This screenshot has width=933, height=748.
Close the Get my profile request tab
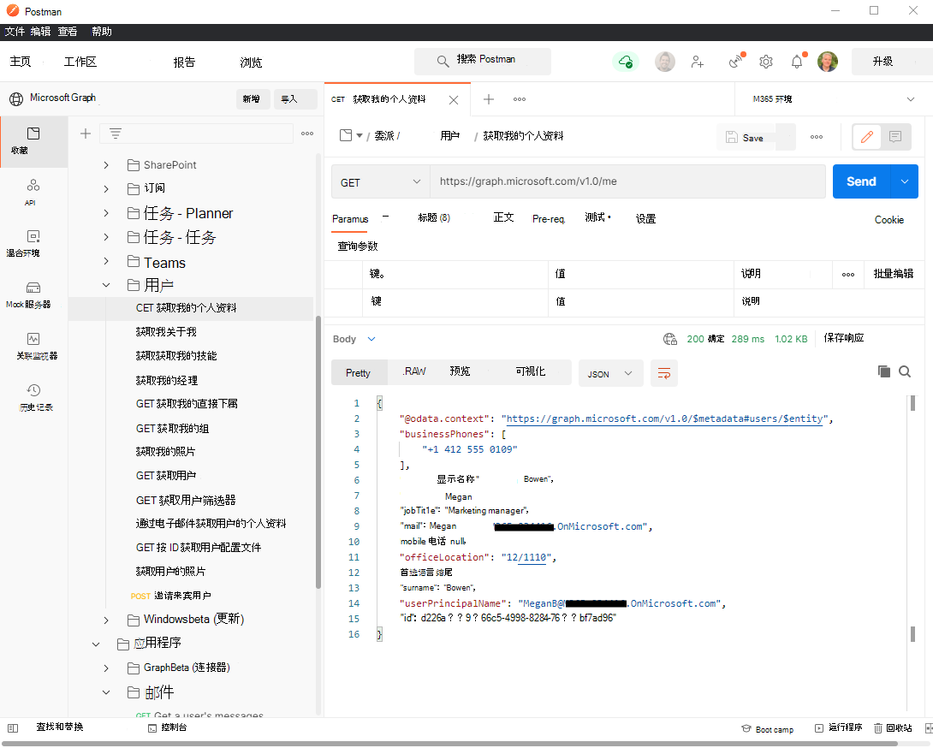(x=454, y=100)
